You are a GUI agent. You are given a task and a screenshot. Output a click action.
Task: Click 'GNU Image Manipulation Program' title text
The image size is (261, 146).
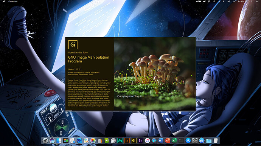(x=89, y=59)
